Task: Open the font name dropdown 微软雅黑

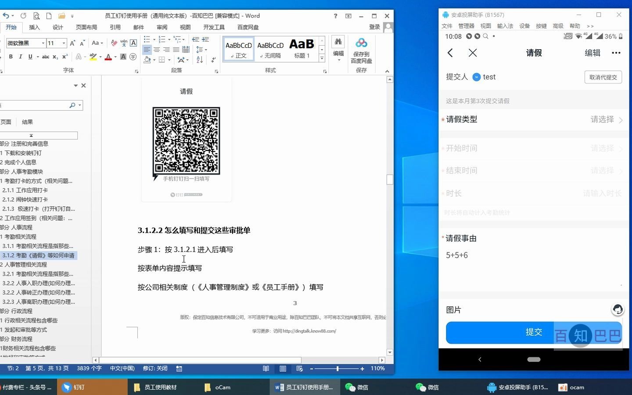Action: pyautogui.click(x=43, y=43)
